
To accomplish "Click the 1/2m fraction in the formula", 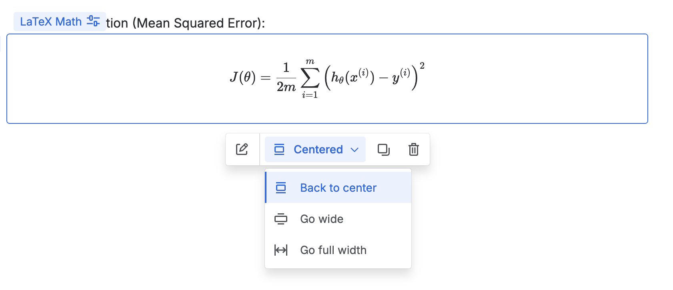I will coord(286,77).
